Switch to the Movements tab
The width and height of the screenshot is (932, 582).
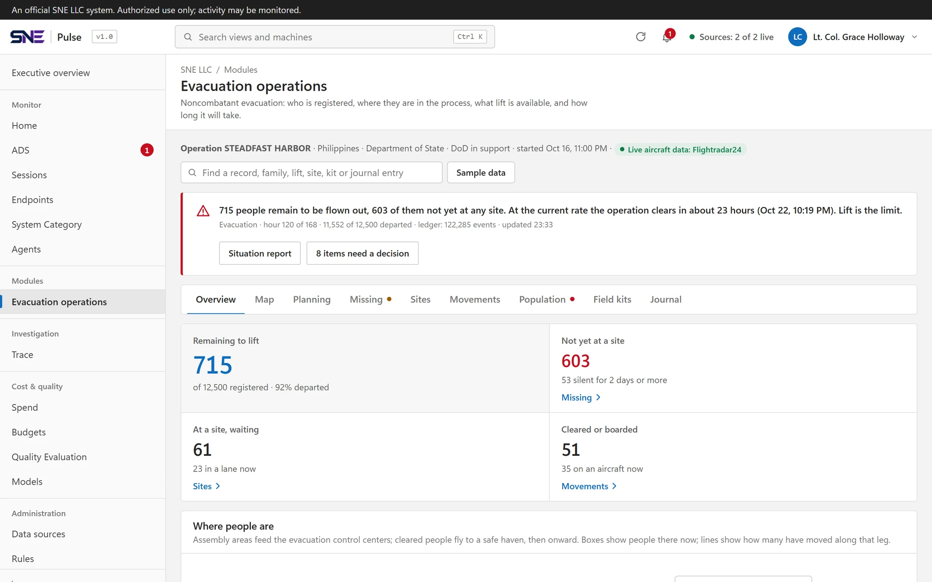click(475, 299)
